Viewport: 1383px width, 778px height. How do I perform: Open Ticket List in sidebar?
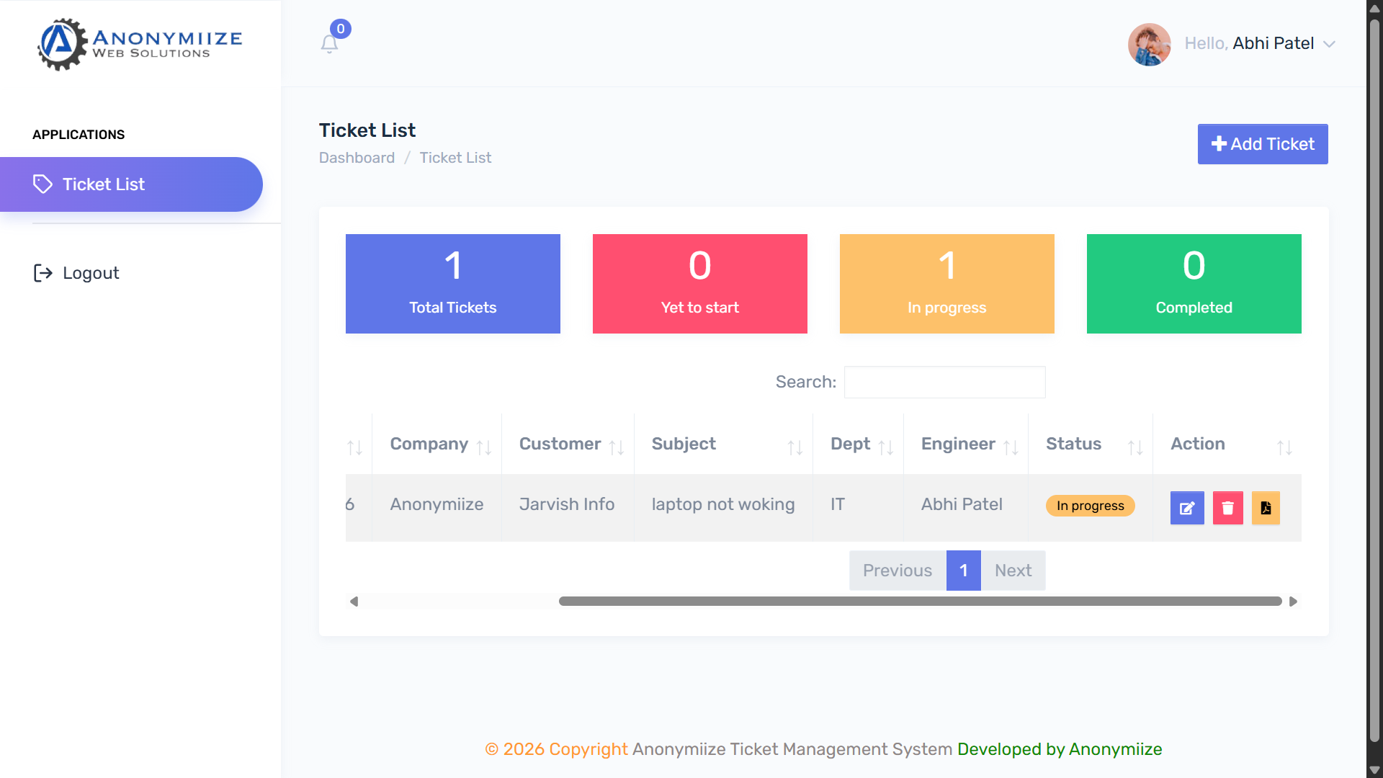[131, 184]
